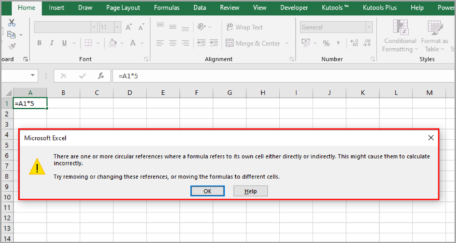Image resolution: width=456 pixels, height=243 pixels.
Task: Switch to the Data tab
Action: pyautogui.click(x=200, y=8)
